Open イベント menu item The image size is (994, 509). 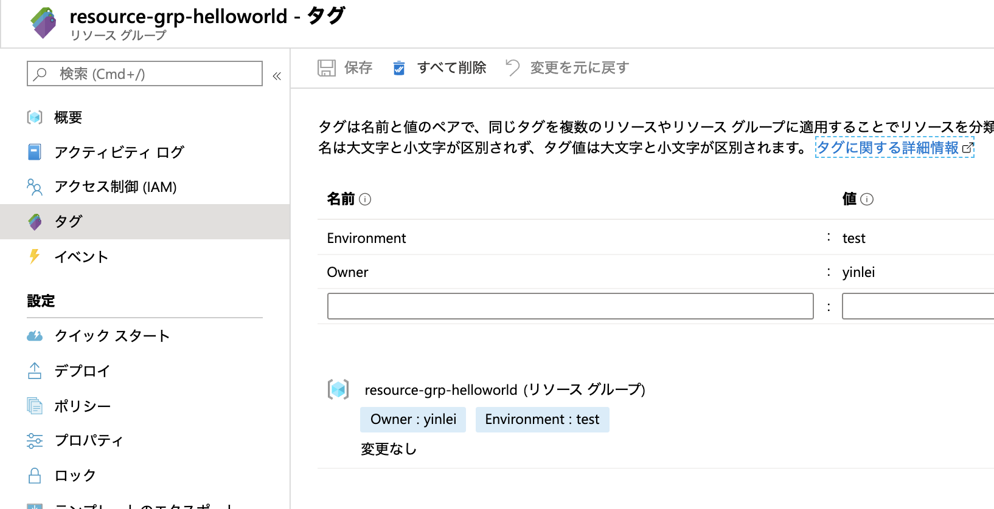point(82,257)
